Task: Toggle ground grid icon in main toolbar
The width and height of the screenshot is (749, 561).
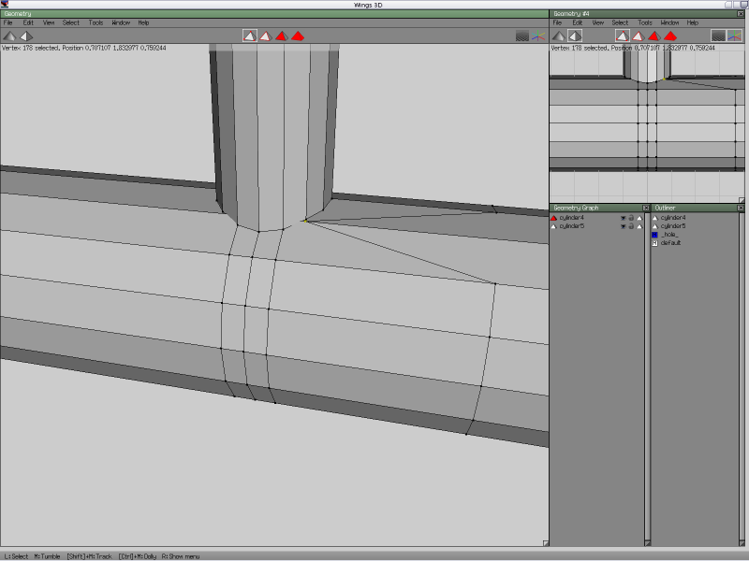Action: click(522, 36)
